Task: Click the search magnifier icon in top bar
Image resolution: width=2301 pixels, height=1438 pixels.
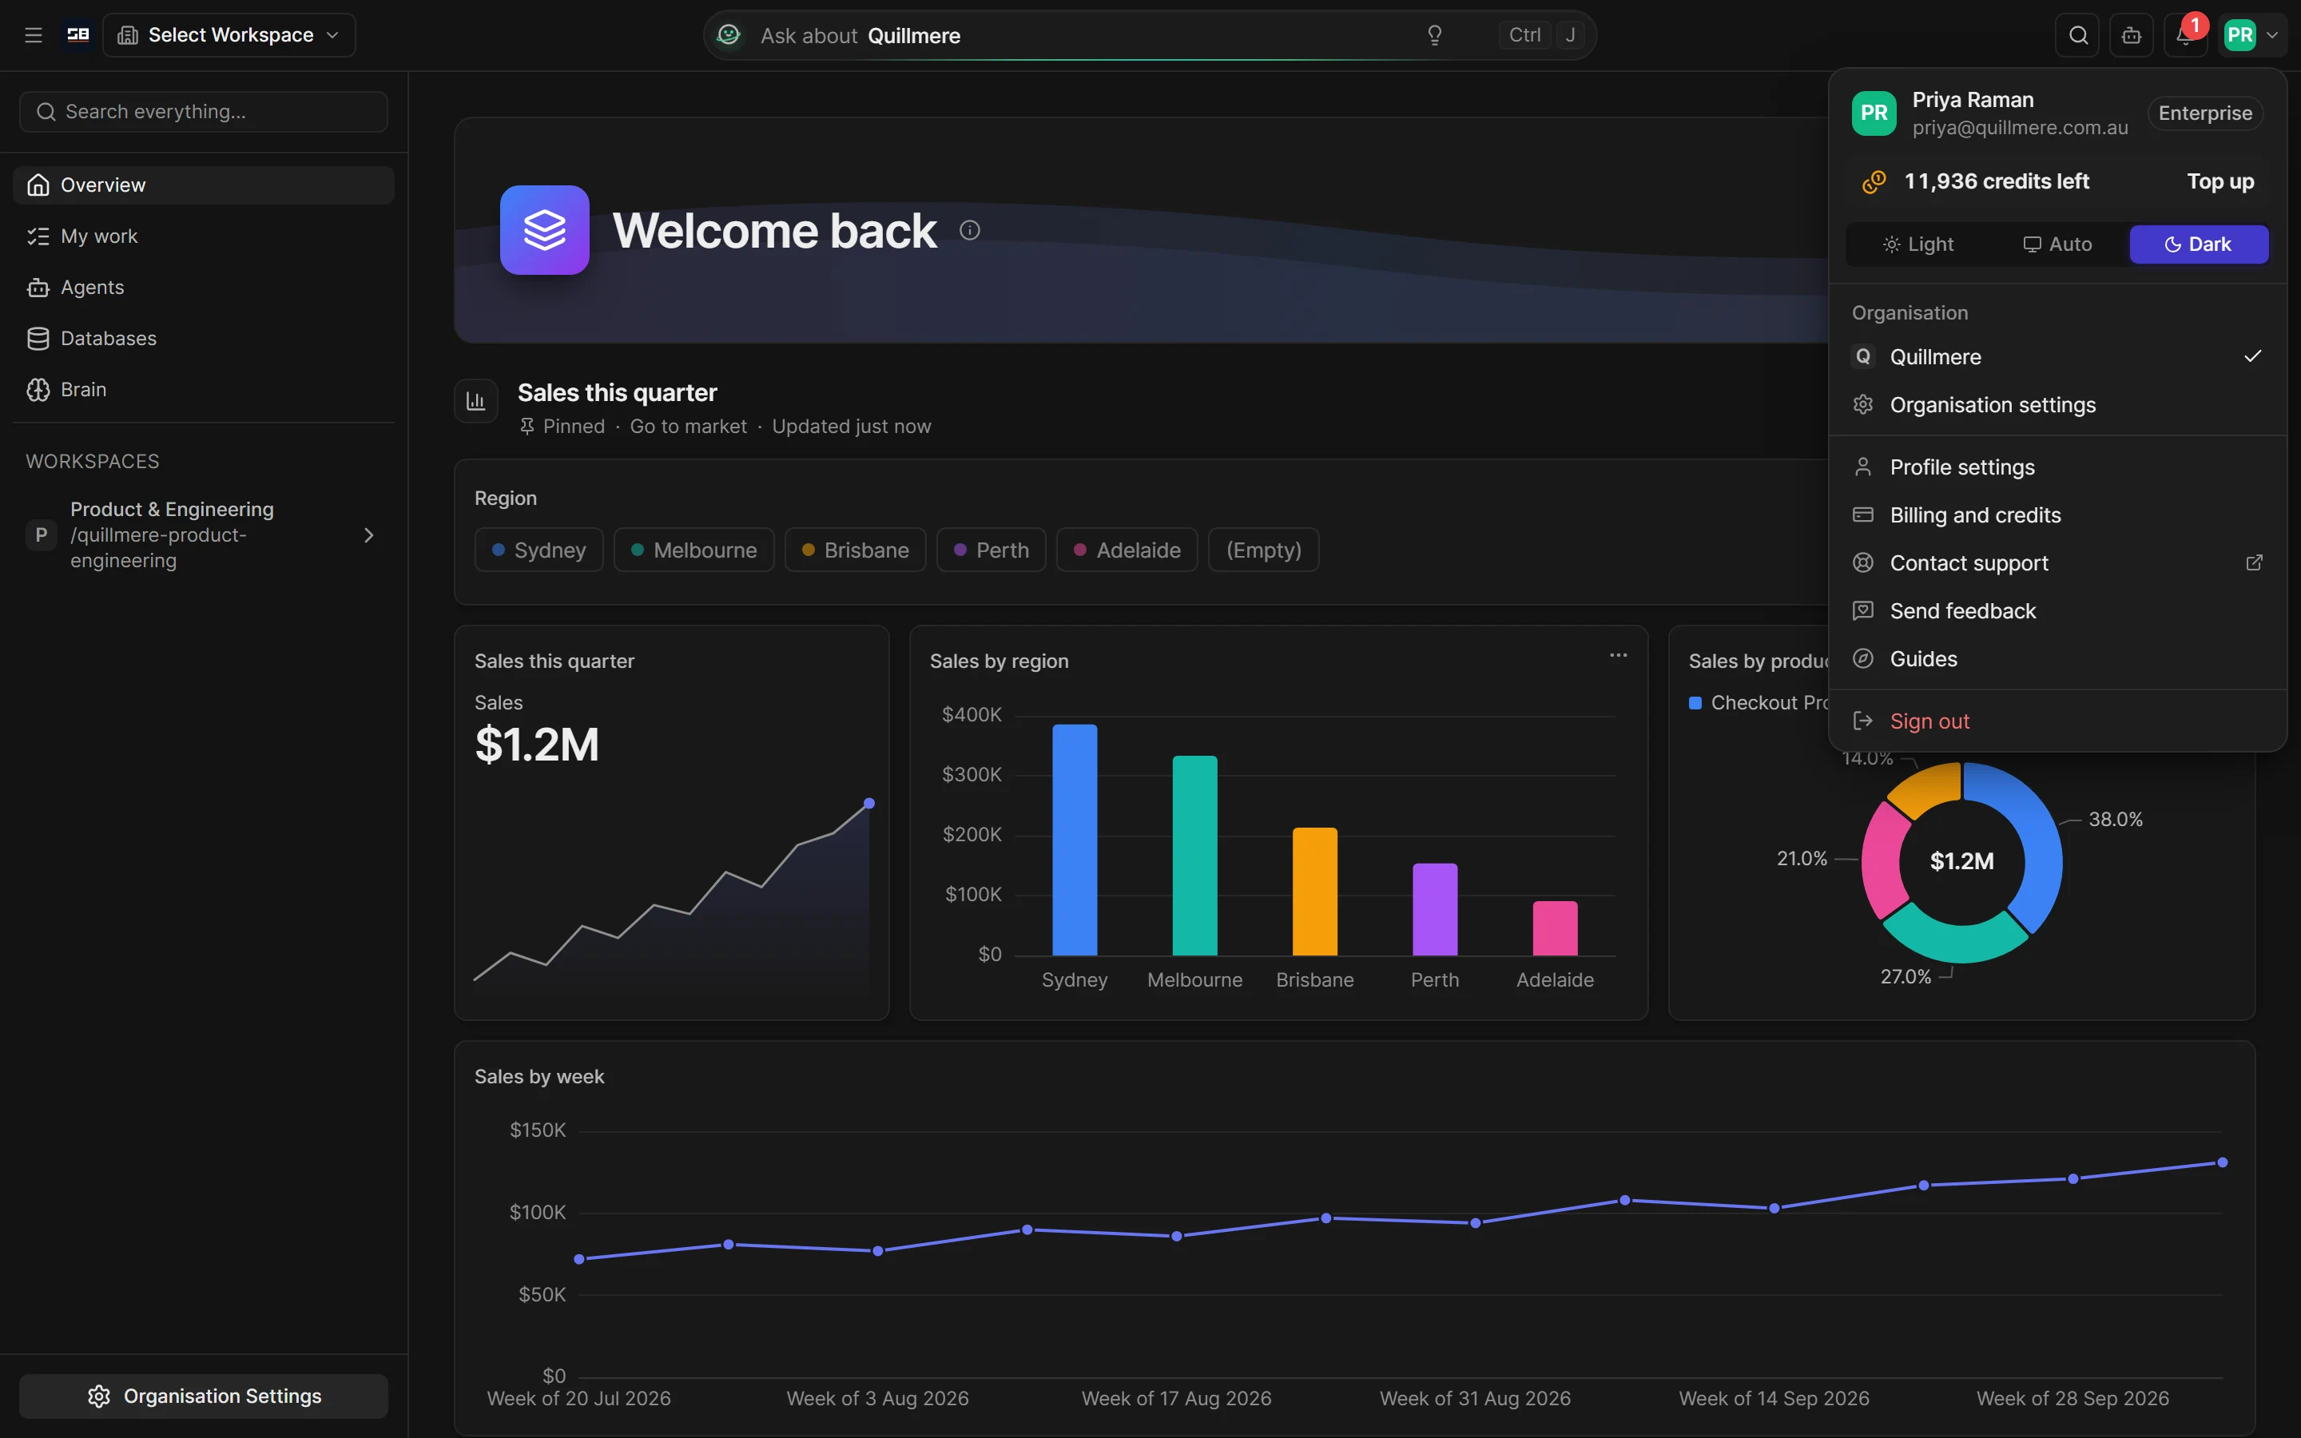Action: click(x=2077, y=35)
